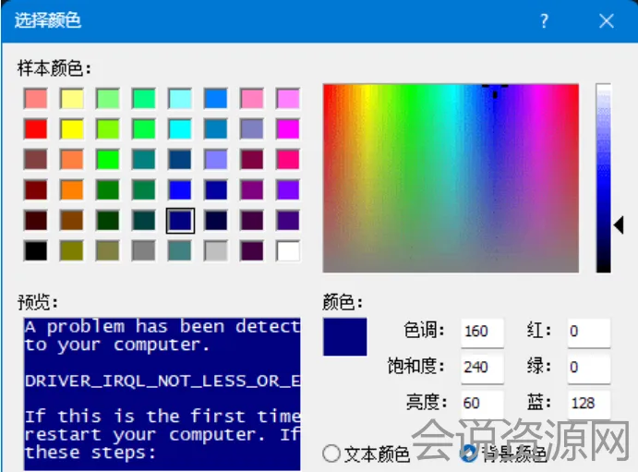Screen dimensions: 638x472
Task: Close the color selection dialog
Action: coord(607,21)
